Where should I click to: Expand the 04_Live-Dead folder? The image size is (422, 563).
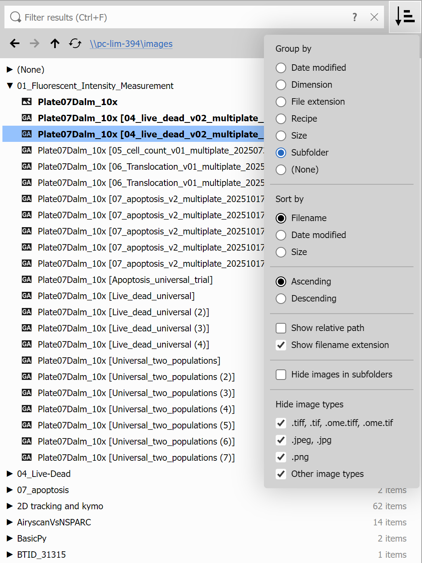coord(10,474)
